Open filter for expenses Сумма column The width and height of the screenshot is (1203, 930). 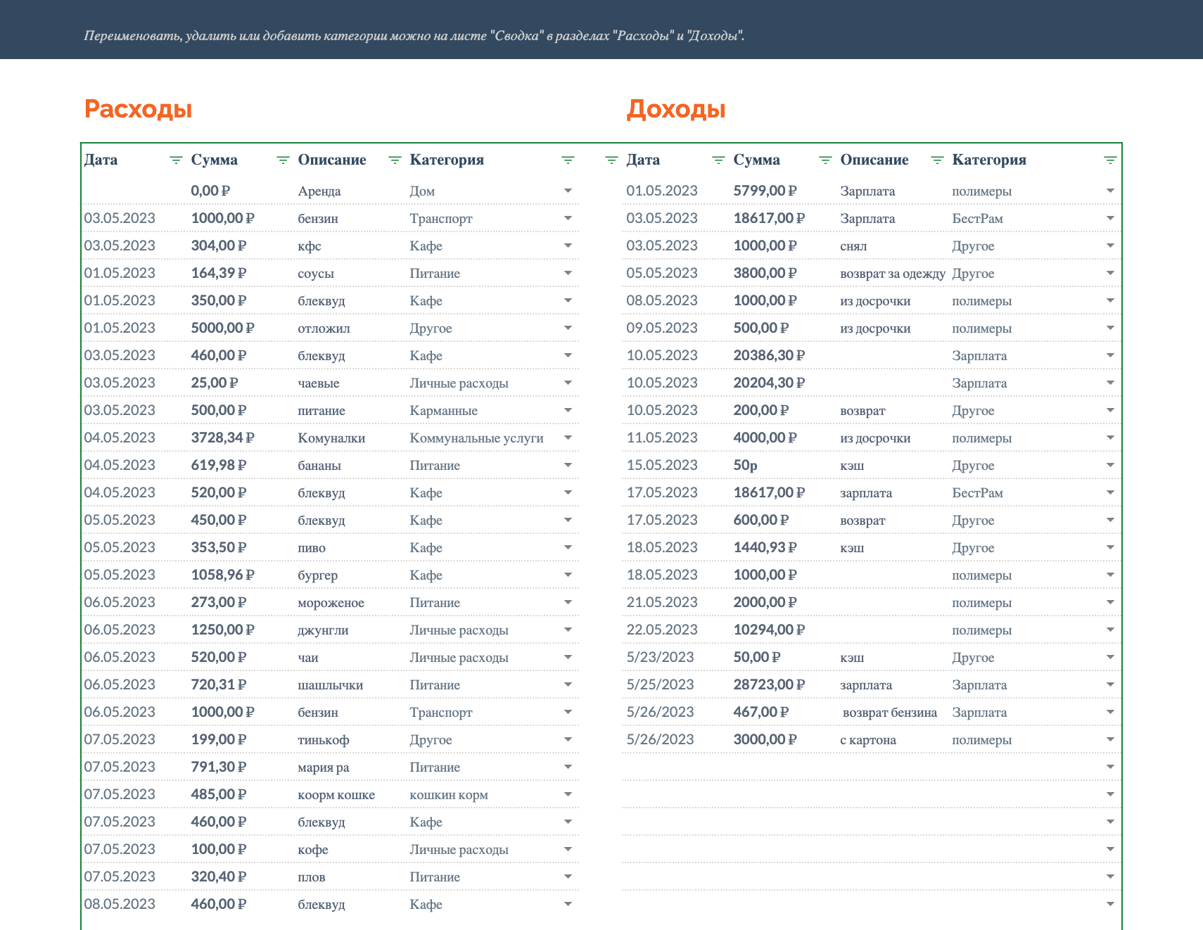pos(283,160)
